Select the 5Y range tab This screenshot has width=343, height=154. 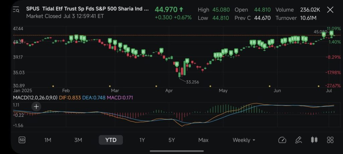(x=171, y=140)
